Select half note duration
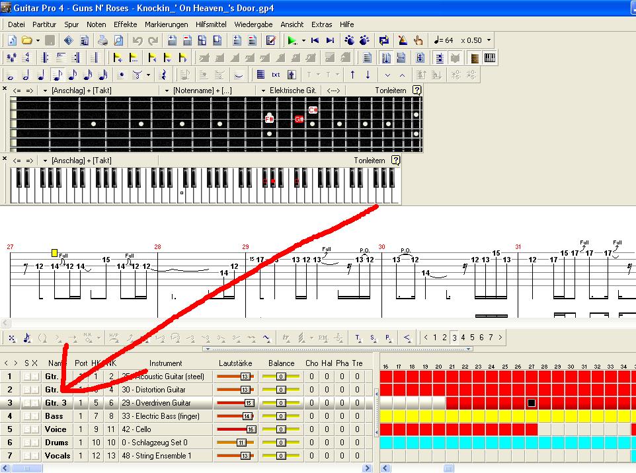The image size is (636, 473). pos(26,75)
